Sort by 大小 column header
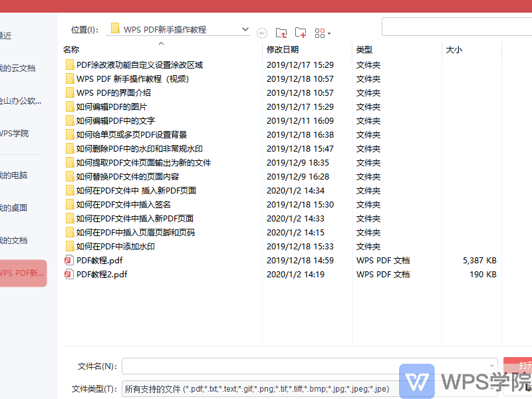The width and height of the screenshot is (532, 399). pyautogui.click(x=454, y=50)
